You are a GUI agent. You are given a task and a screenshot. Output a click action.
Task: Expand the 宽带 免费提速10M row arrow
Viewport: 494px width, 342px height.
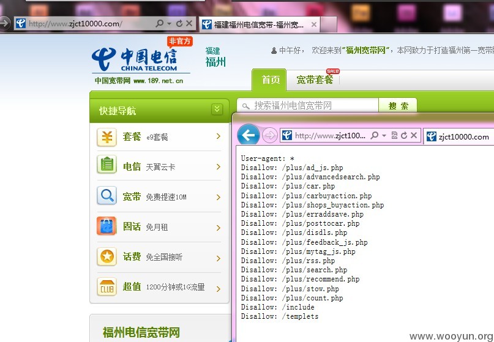point(219,197)
